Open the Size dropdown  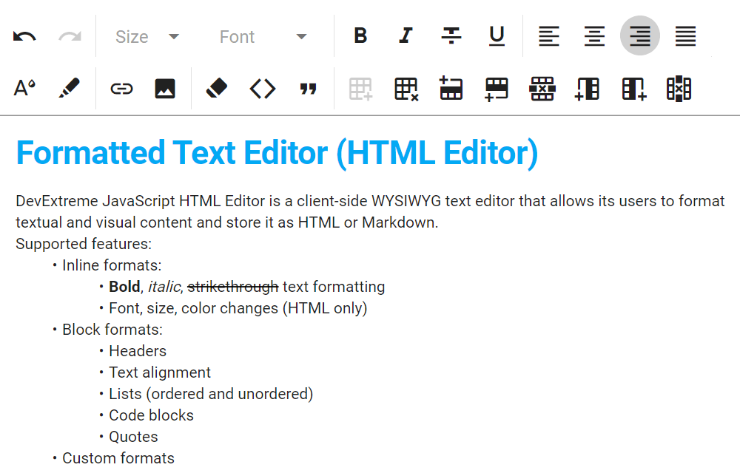pos(147,36)
